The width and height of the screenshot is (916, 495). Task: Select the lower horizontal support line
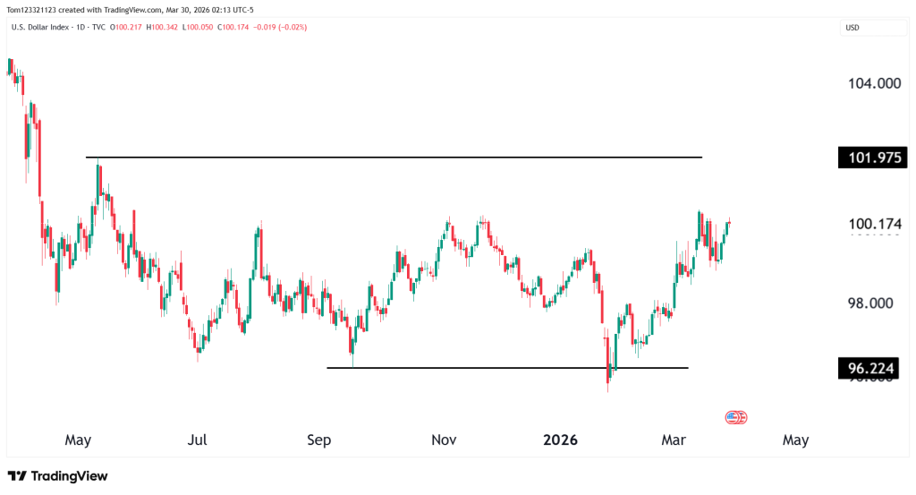pos(501,368)
